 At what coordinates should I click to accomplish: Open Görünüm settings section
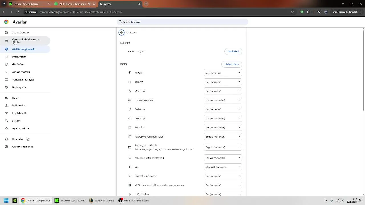point(25,64)
